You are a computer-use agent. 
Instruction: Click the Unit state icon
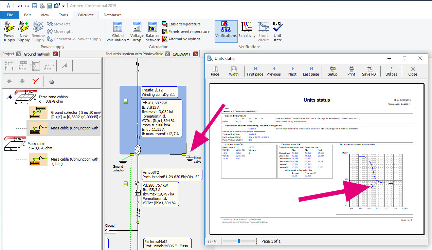(x=277, y=31)
